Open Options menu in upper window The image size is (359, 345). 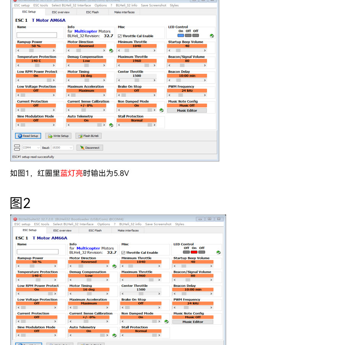click(x=100, y=5)
